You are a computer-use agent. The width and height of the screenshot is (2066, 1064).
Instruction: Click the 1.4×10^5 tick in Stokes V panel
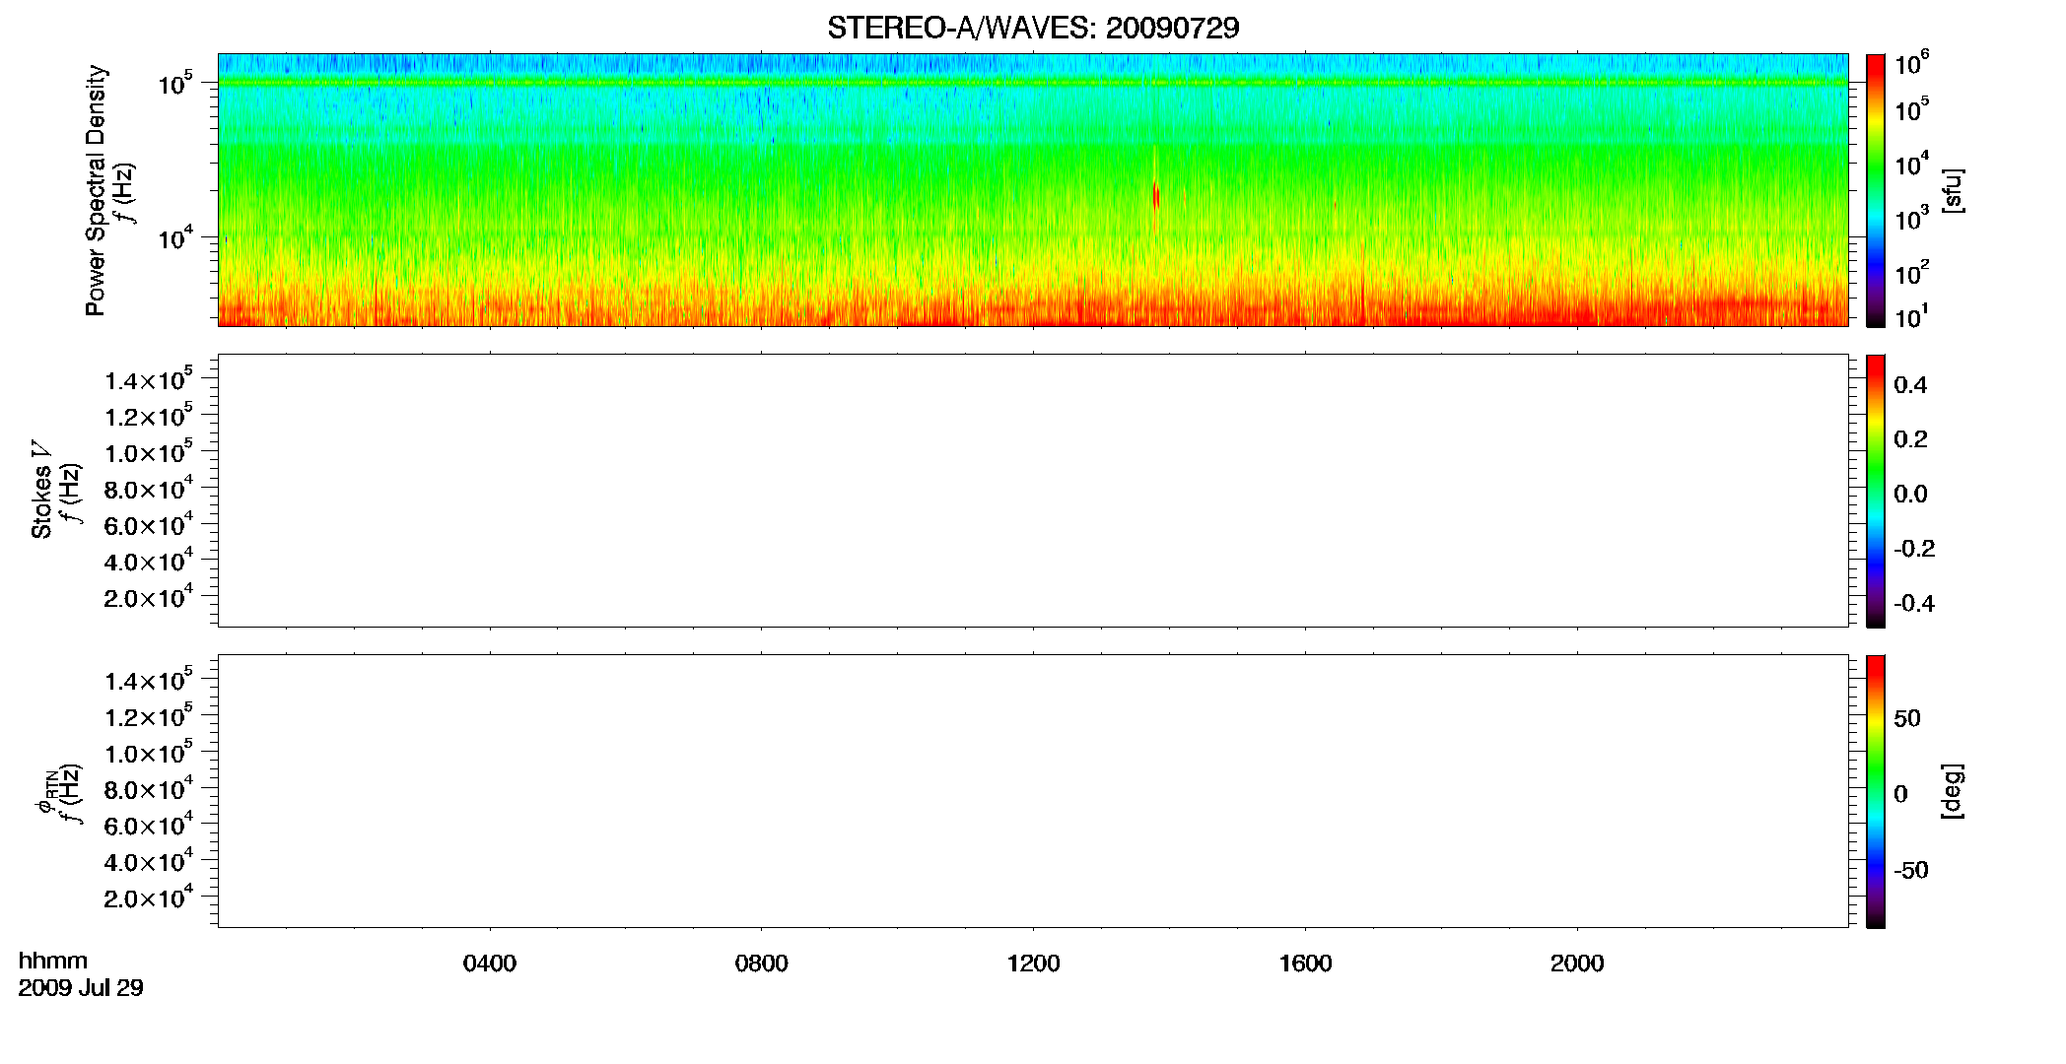point(149,378)
